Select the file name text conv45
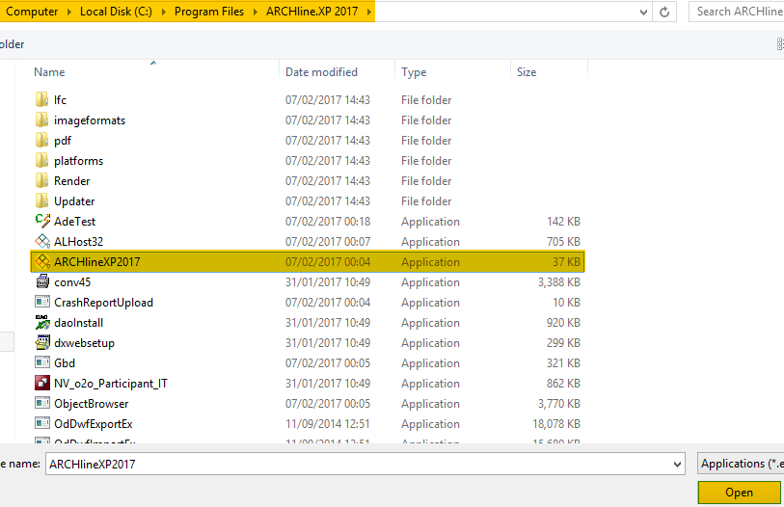This screenshot has width=784, height=507. pyautogui.click(x=72, y=282)
